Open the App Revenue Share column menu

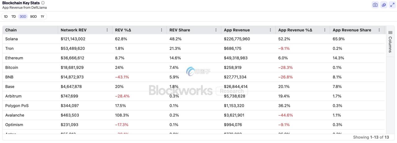click(379, 30)
